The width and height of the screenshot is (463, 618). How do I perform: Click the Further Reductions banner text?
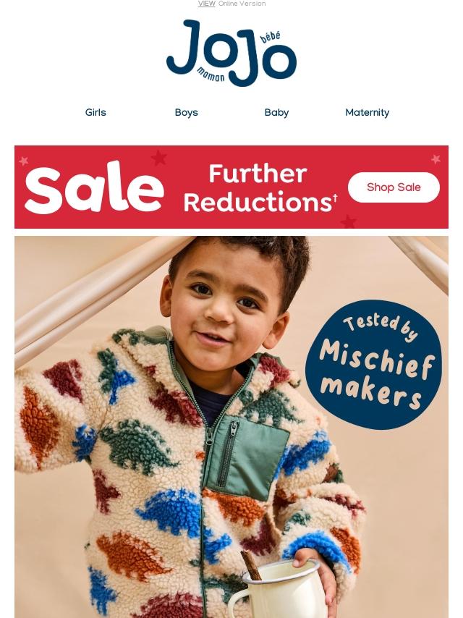[x=260, y=188]
